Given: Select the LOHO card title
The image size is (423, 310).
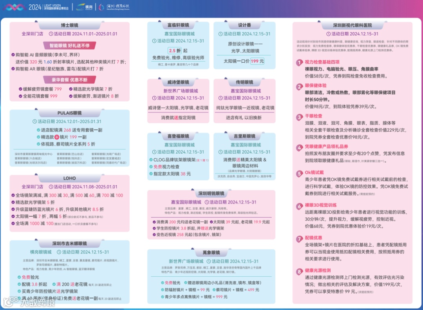Looking at the screenshot, I should click(69, 178).
